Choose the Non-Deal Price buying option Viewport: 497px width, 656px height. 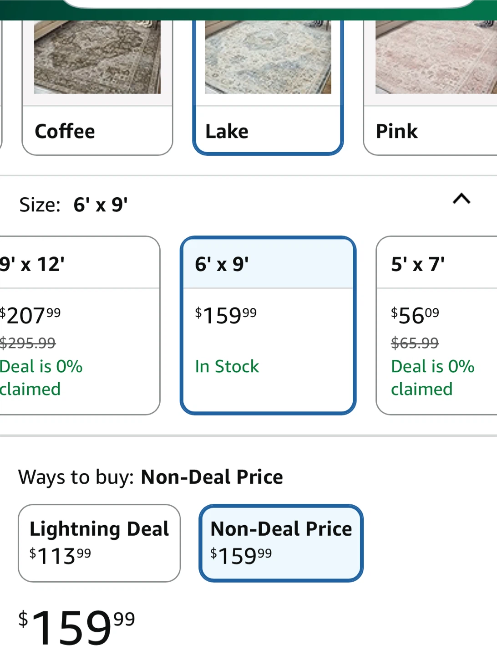(x=281, y=543)
